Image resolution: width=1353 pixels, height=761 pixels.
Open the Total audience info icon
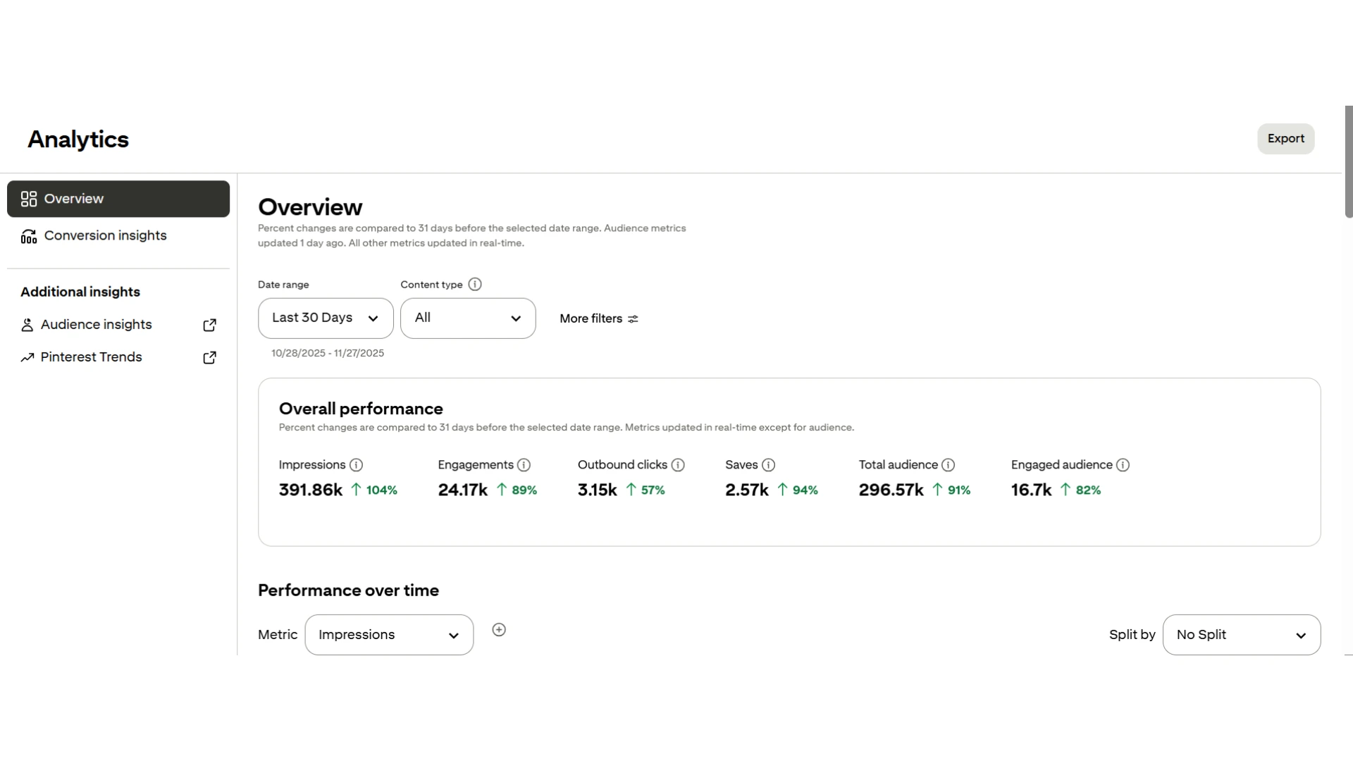pos(948,465)
